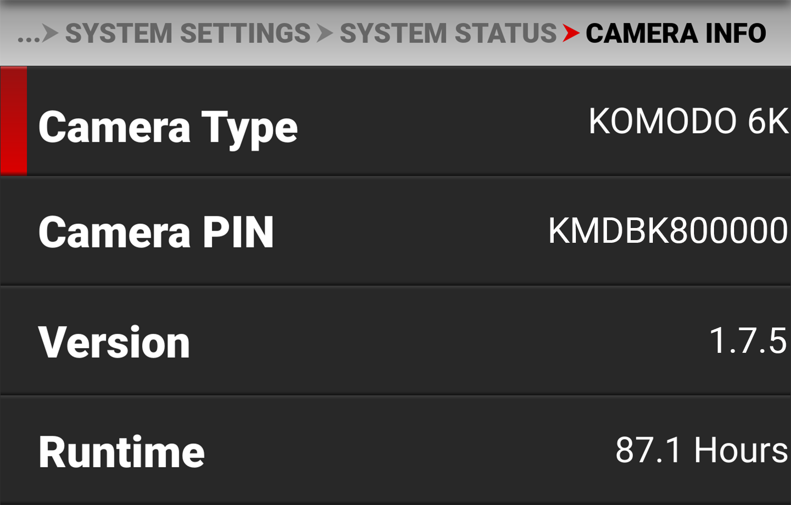This screenshot has width=791, height=505.
Task: Select the Camera Type label
Action: tap(168, 128)
